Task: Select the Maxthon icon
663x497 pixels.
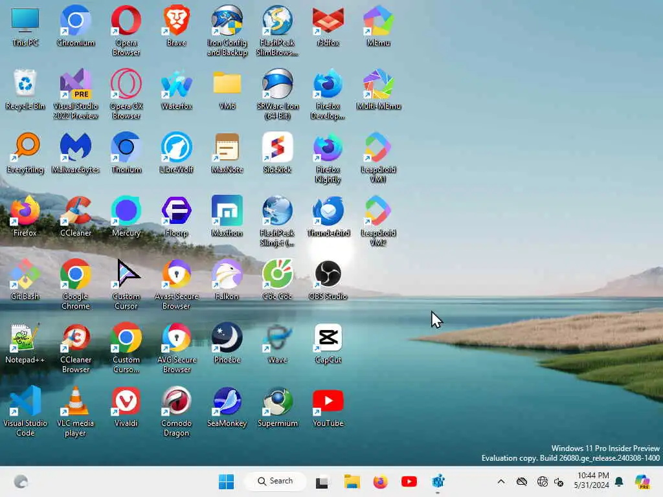Action: click(x=227, y=216)
